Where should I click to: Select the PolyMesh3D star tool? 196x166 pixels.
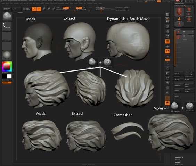pos(189,14)
